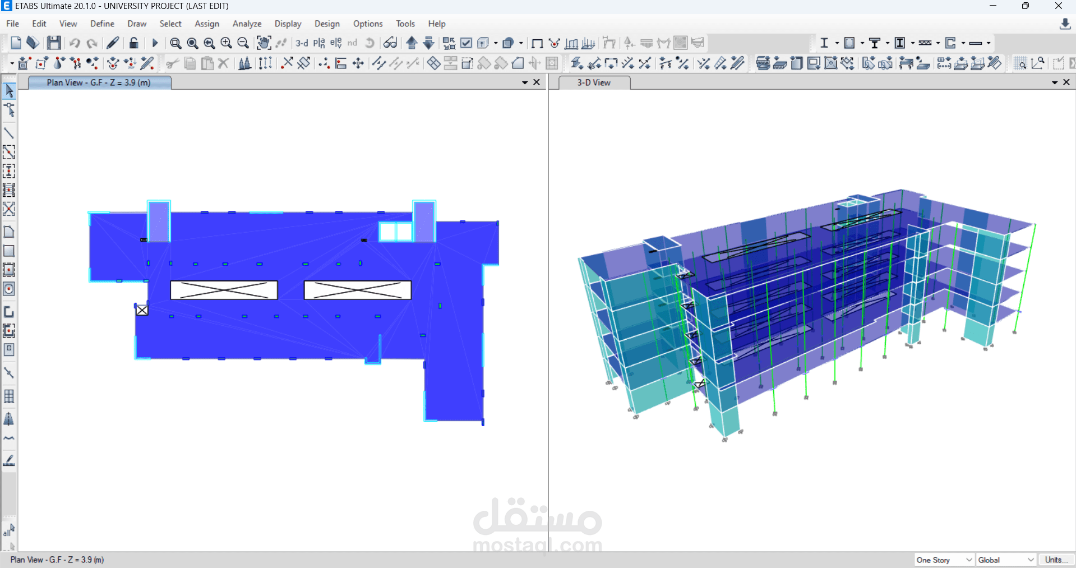This screenshot has height=568, width=1076.
Task: Click the scissors Cut icon
Action: pyautogui.click(x=173, y=63)
